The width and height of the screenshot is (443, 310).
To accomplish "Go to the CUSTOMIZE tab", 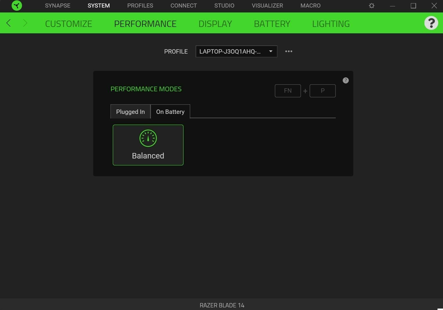I will pyautogui.click(x=69, y=24).
